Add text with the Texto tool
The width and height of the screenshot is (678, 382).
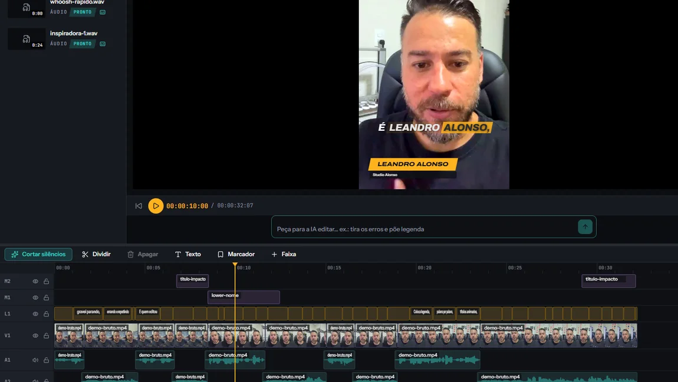(188, 254)
